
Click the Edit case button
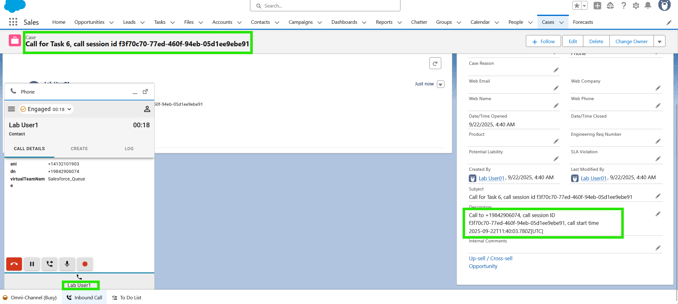573,41
